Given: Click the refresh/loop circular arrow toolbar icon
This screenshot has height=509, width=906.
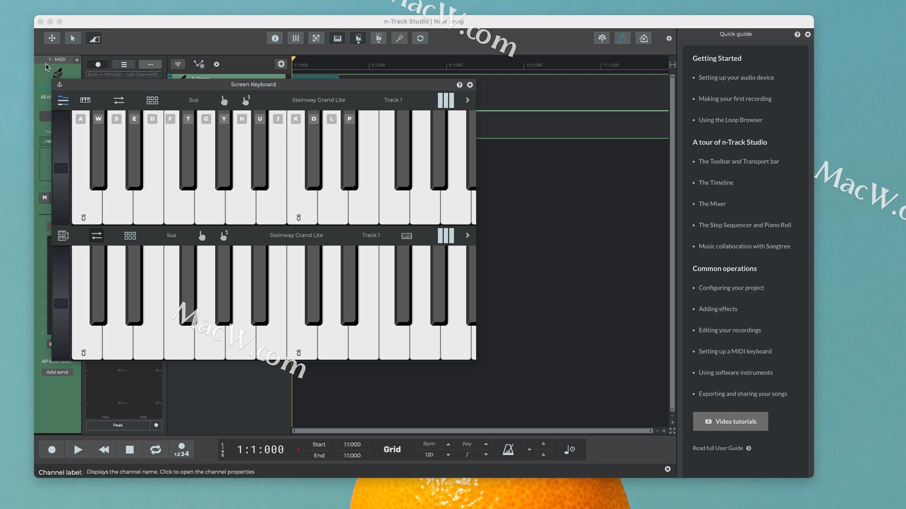Looking at the screenshot, I should click(420, 38).
